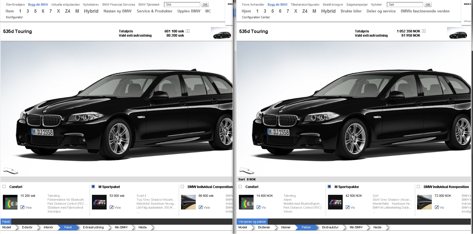This screenshot has width=473, height=234.
Task: Untick the M Sportspakke checkbox
Action: click(329, 186)
